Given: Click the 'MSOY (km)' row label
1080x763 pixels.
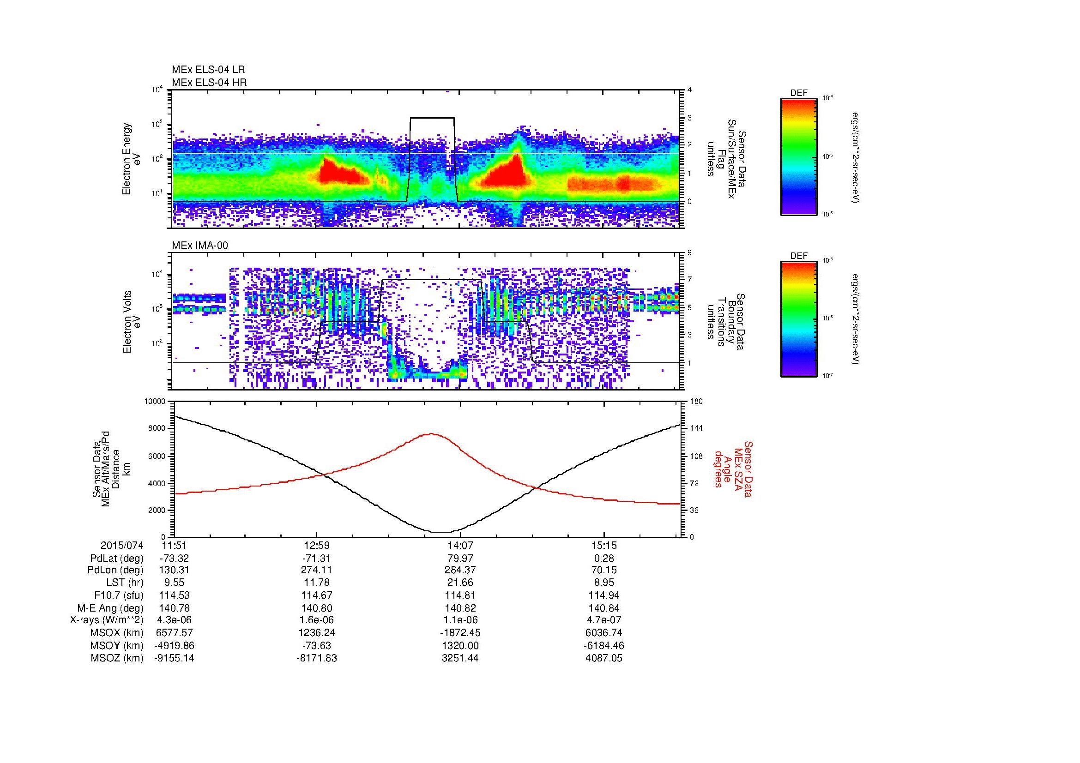Looking at the screenshot, I should 117,645.
